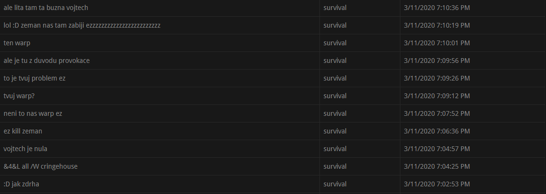The image size is (546, 194).
Task: Click the timestamp 3/11/2020 7:07:52 PM
Action: [x=437, y=113]
